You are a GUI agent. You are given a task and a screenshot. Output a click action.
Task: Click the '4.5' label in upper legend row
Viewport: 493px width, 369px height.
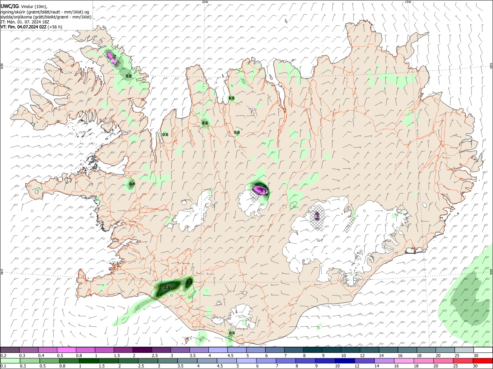[x=230, y=356]
